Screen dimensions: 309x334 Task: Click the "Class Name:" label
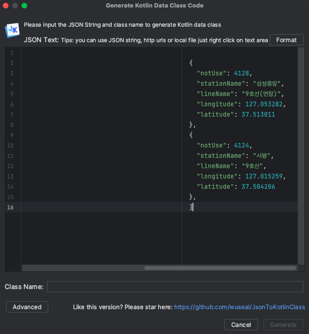tap(24, 287)
